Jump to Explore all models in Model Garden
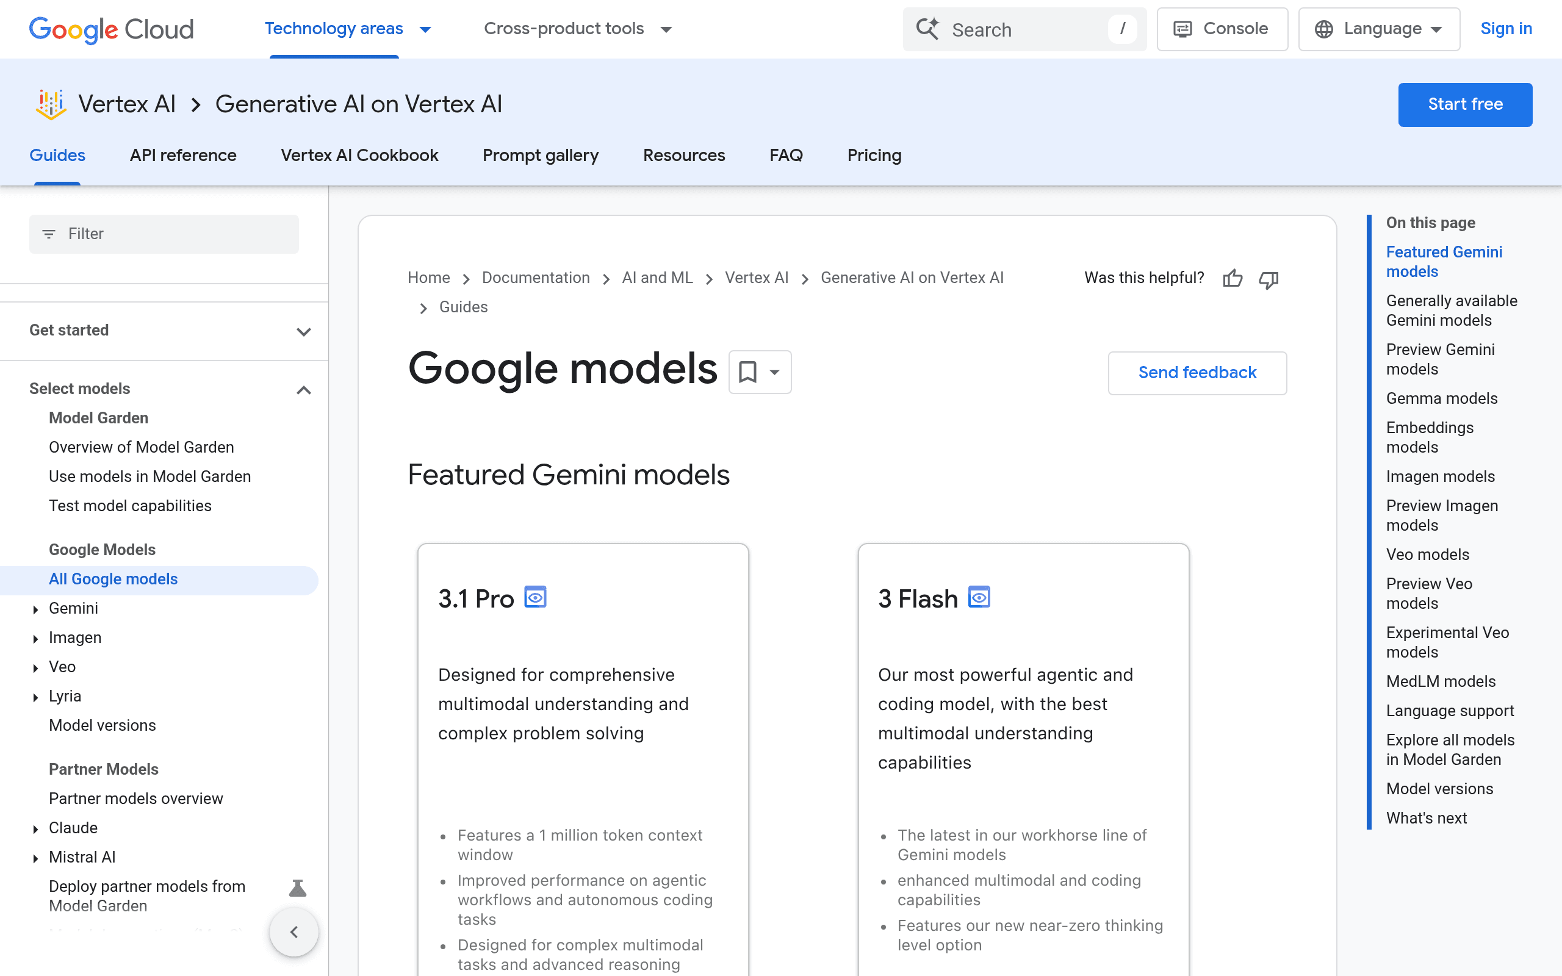1562x976 pixels. click(x=1450, y=750)
